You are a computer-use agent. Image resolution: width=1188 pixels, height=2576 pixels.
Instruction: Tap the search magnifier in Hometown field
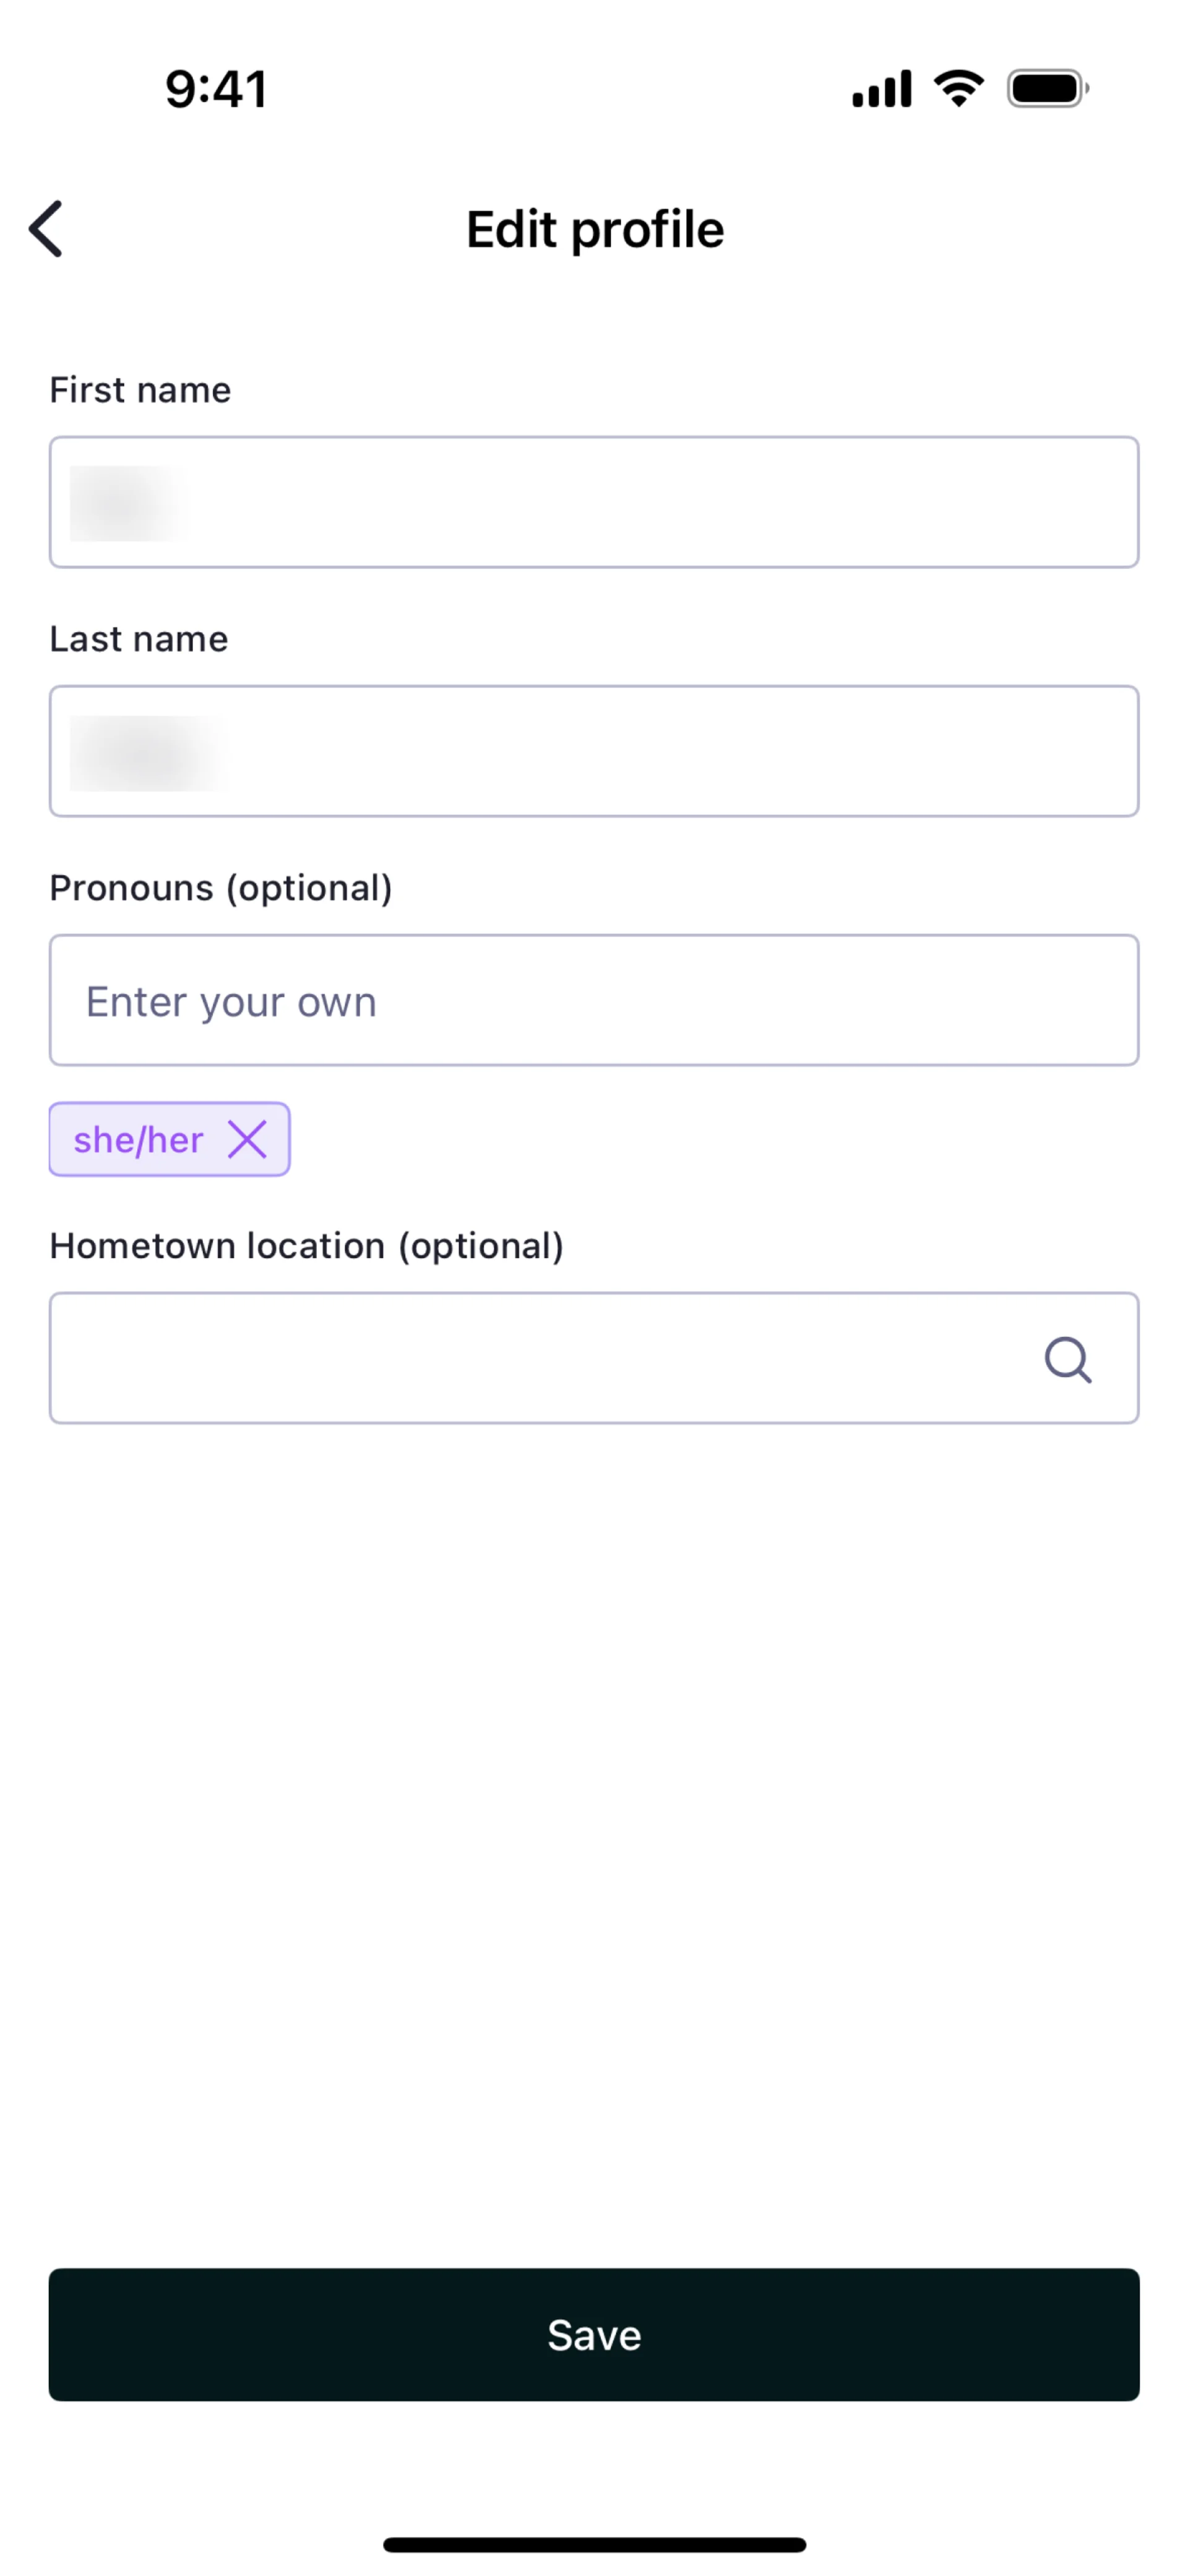(x=1067, y=1359)
